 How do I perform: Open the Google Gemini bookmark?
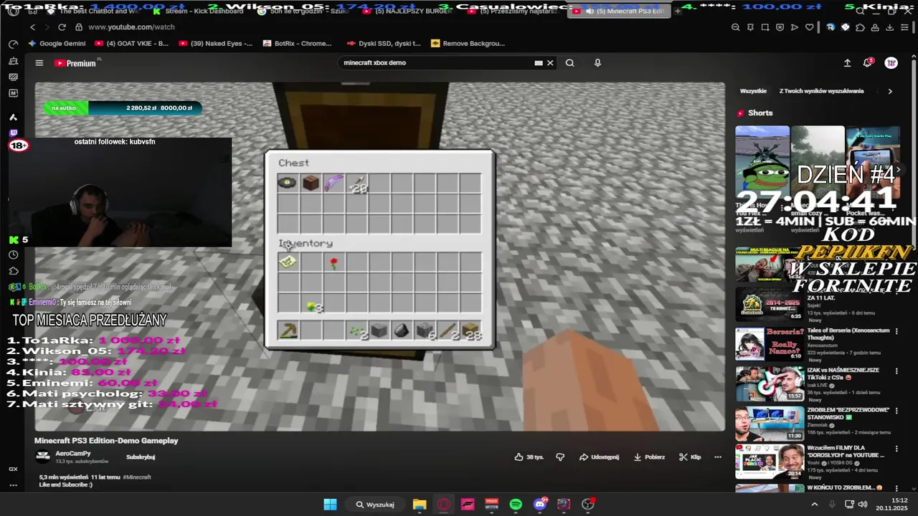coord(57,43)
